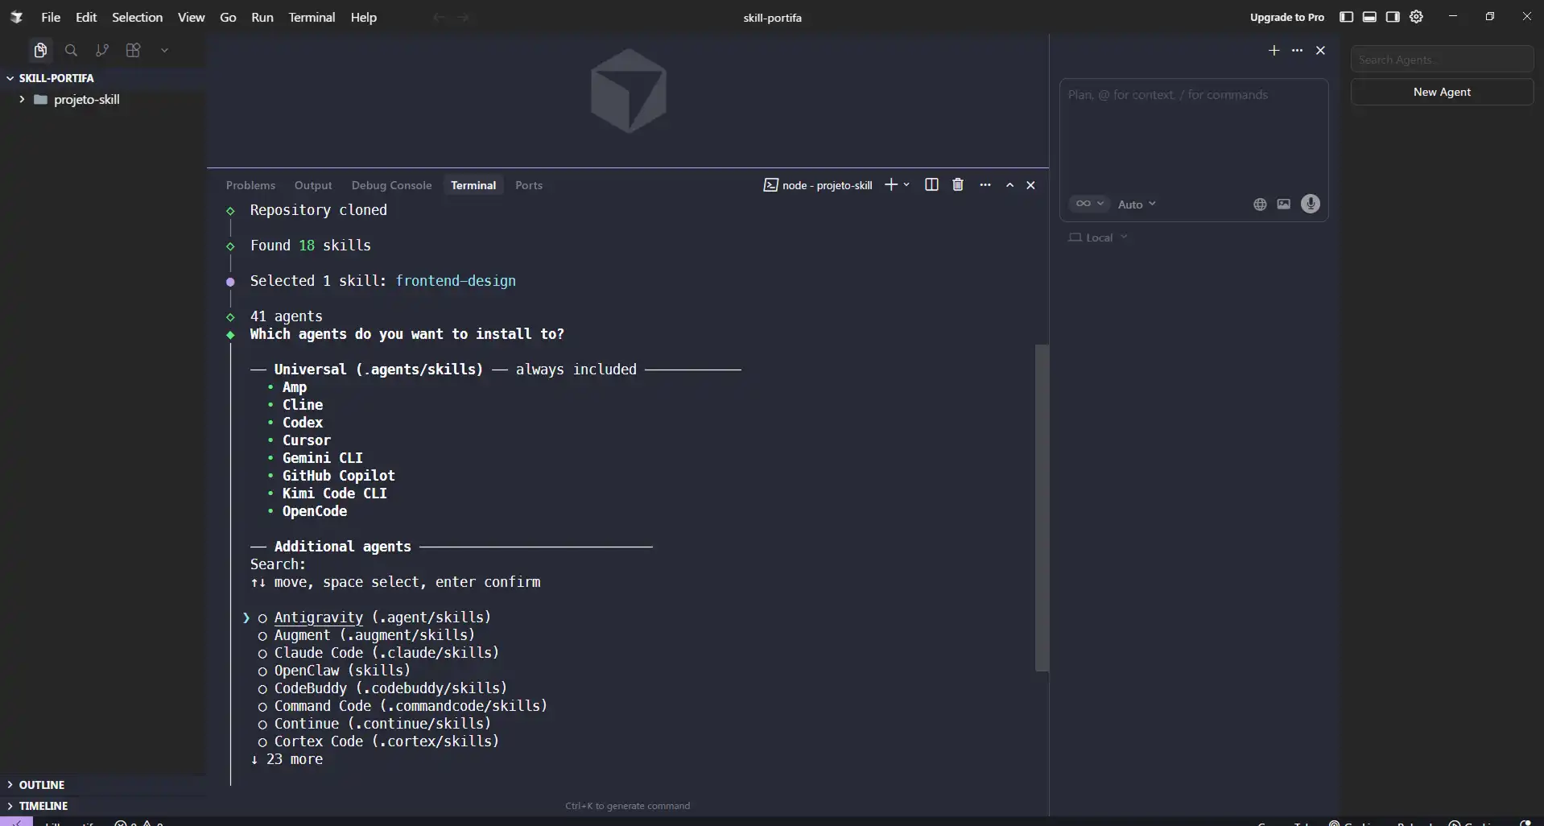
Task: Open the Explorer view icon
Action: (40, 51)
